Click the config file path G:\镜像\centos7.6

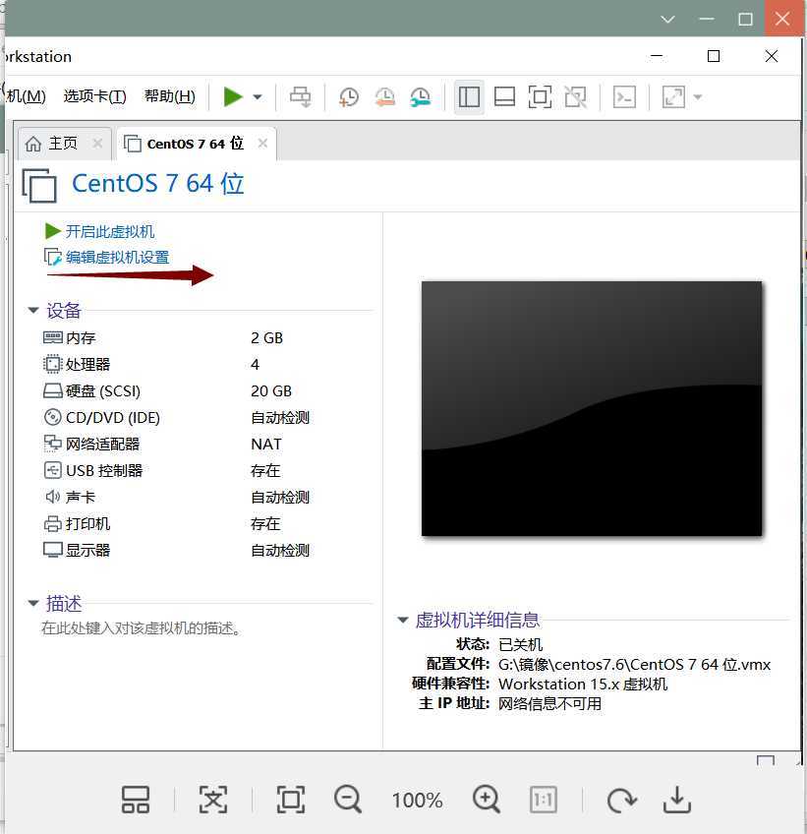point(634,664)
